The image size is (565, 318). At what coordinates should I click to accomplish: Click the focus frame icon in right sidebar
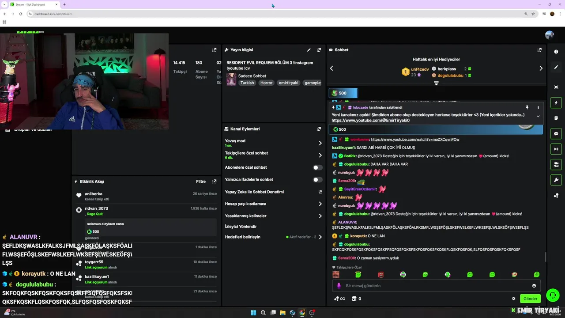coord(556,87)
